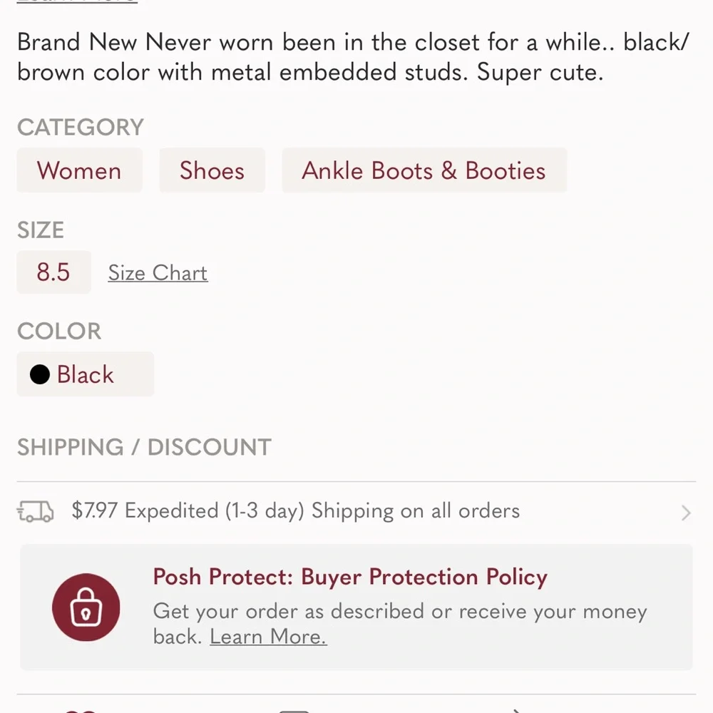The image size is (713, 713).
Task: Click the shipping truck icon
Action: click(x=35, y=511)
